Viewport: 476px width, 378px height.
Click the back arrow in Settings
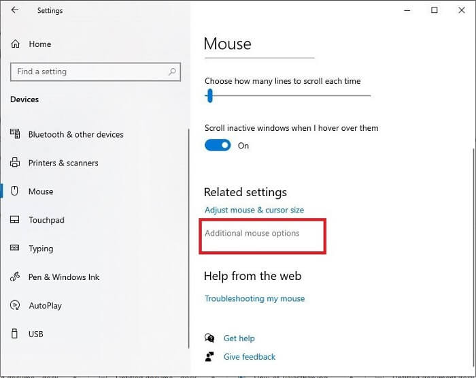[x=15, y=10]
